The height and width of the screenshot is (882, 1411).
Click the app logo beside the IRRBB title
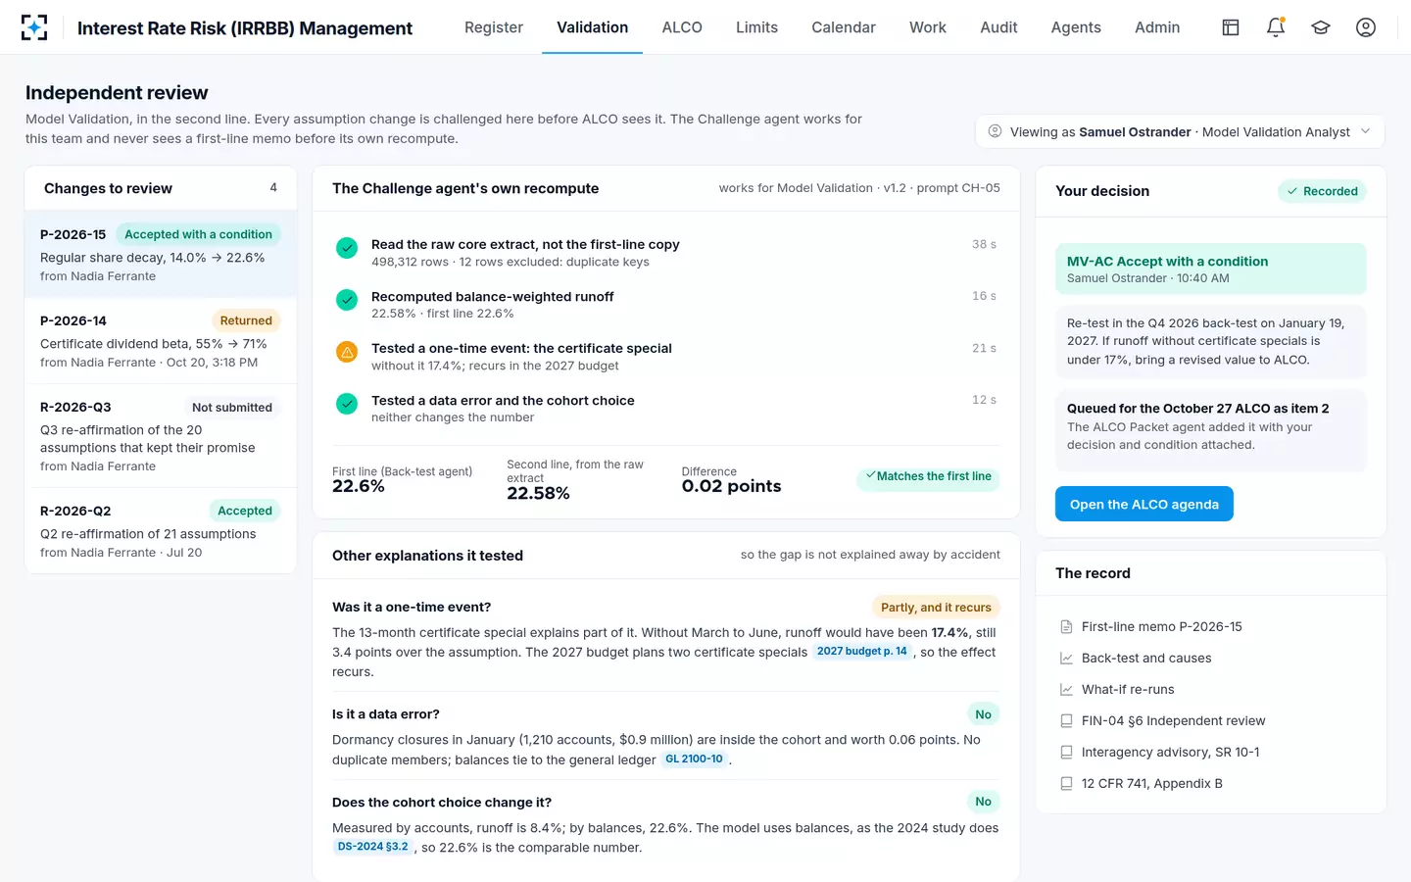(34, 27)
